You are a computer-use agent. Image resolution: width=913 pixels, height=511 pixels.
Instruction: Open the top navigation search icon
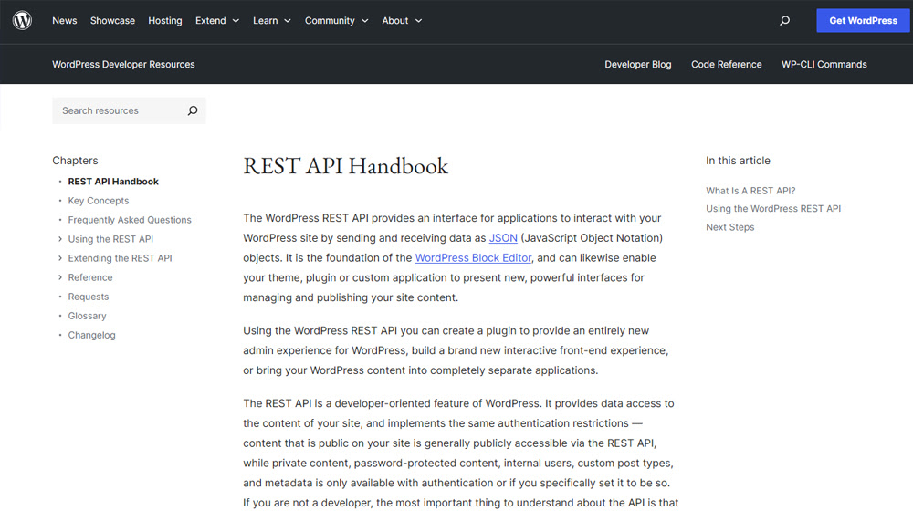(x=785, y=20)
